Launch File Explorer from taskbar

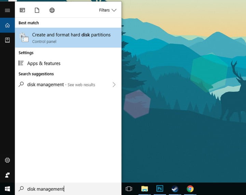pyautogui.click(x=145, y=189)
